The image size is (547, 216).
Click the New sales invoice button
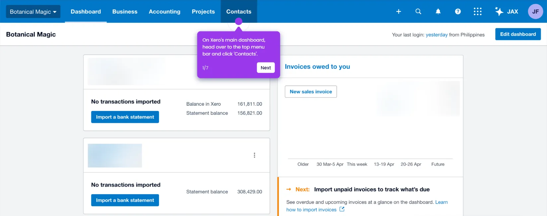(x=311, y=91)
